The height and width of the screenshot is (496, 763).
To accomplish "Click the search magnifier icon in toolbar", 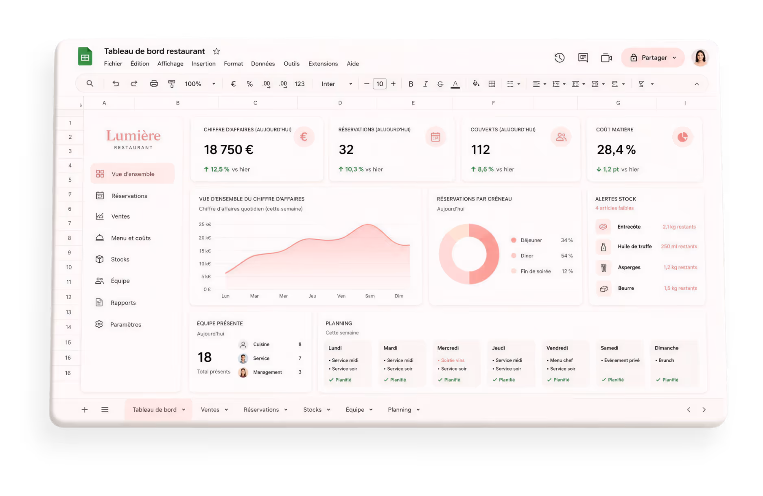I will (x=90, y=83).
